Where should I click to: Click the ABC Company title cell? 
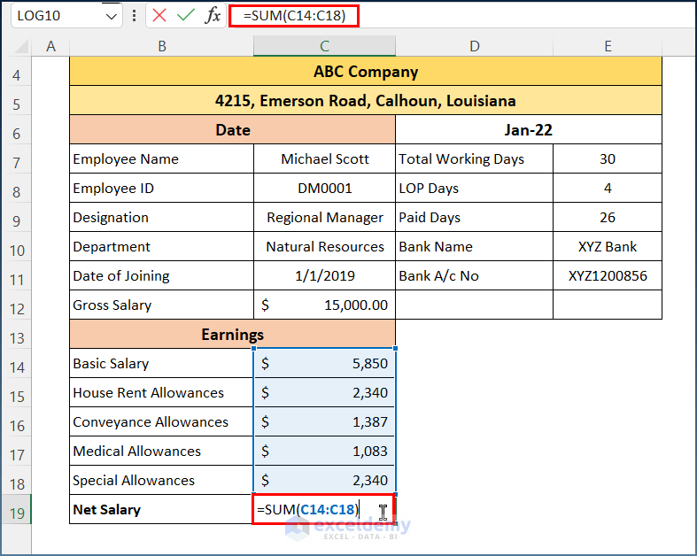pyautogui.click(x=365, y=72)
